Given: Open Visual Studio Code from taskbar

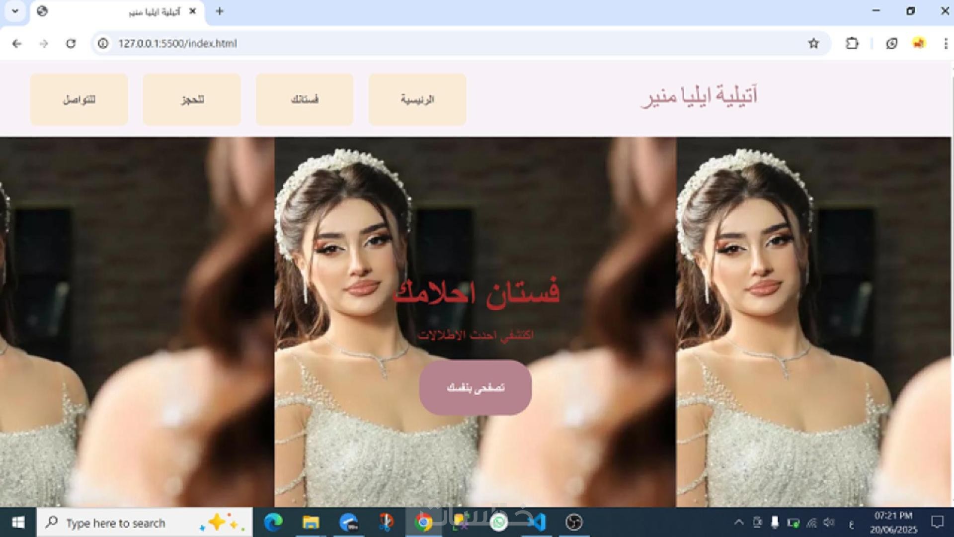Looking at the screenshot, I should [x=537, y=523].
